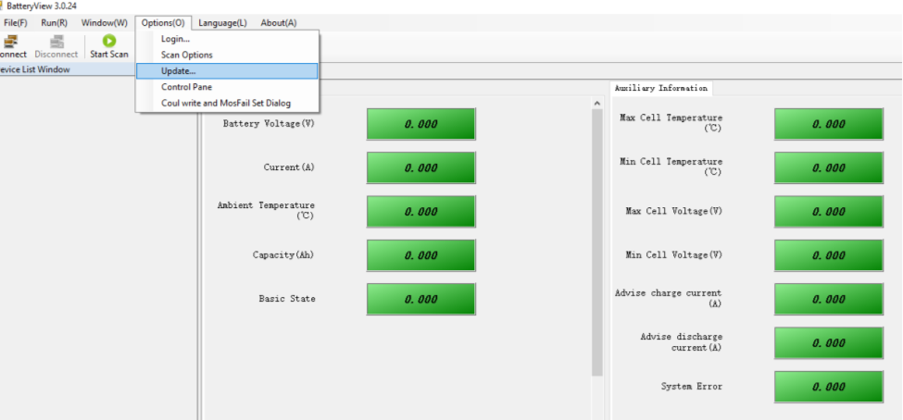Open Control Pane from the Options menu
903x420 pixels.
(x=186, y=87)
